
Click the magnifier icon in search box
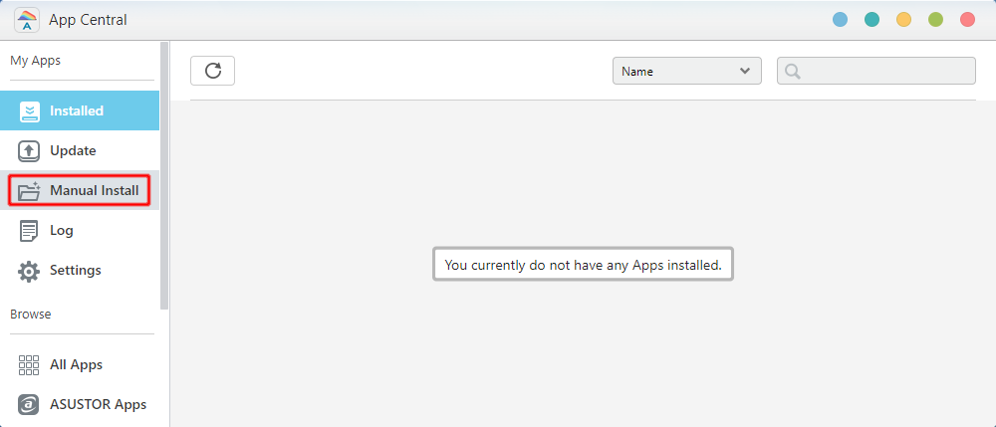pyautogui.click(x=792, y=71)
